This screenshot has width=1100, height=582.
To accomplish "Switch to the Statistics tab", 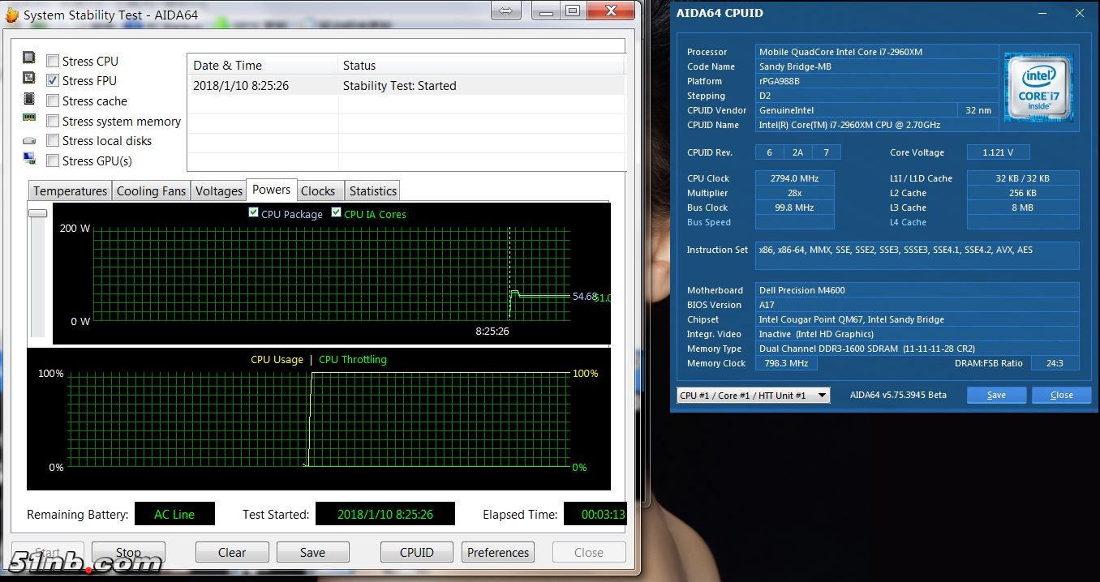I will (372, 191).
